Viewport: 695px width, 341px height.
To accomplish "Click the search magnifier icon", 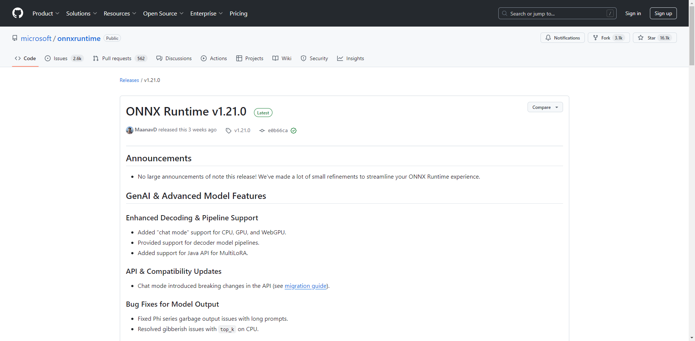I will pyautogui.click(x=505, y=13).
